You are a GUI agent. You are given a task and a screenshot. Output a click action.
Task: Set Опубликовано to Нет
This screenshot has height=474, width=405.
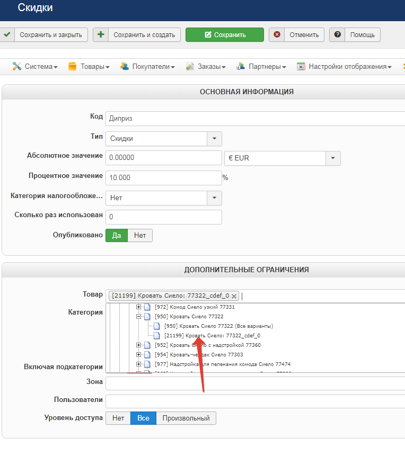pyautogui.click(x=140, y=235)
